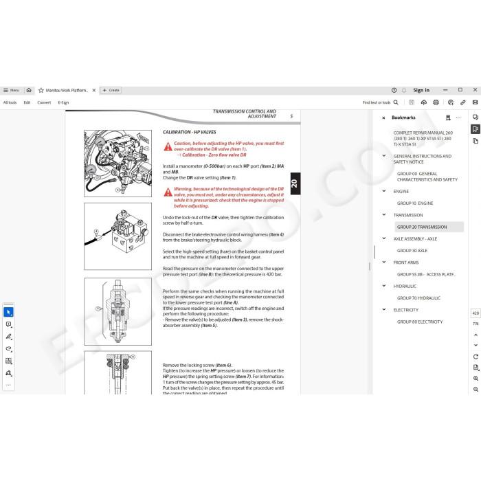Click the CALIBRATION - HP VALVES heading
481x481 pixels.
(189, 132)
